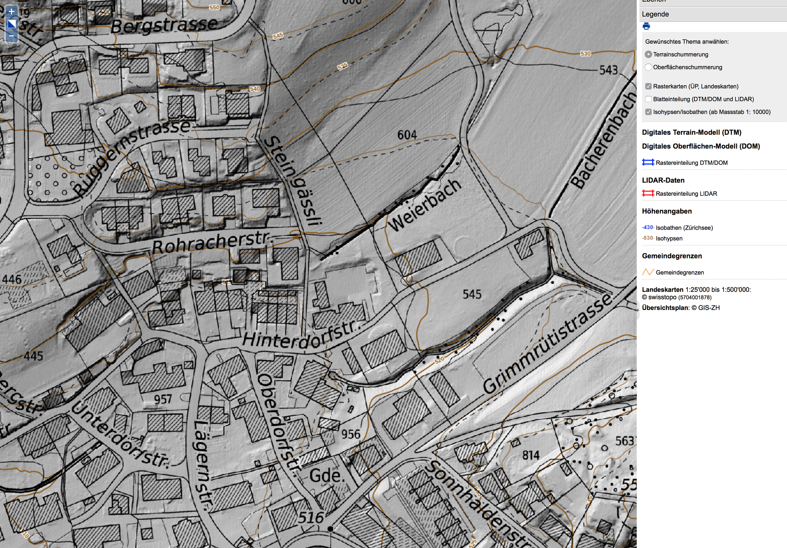Click parcel number 604 on map

[407, 135]
